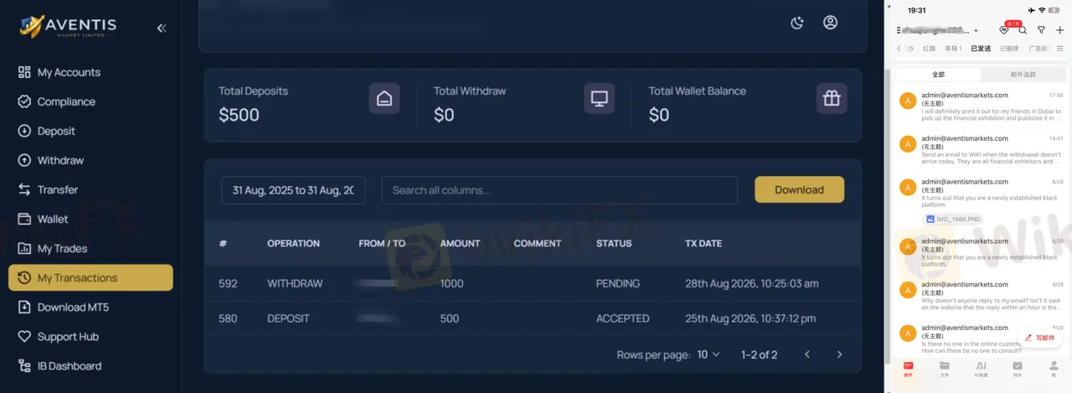
Task: Tap the profile bottom tab icon
Action: [1054, 366]
